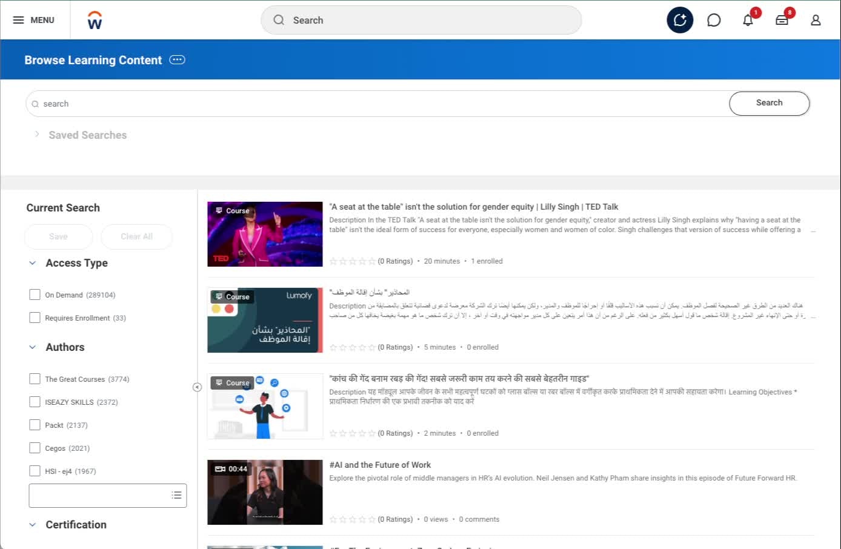Collapse the filter sidebar with the arrow
This screenshot has height=549, width=841.
point(197,387)
